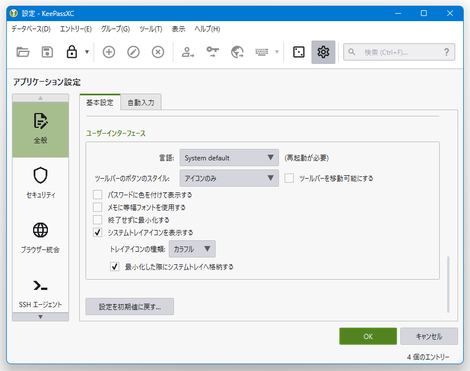Click the sidebar scroll-up arrow button

click(40, 98)
